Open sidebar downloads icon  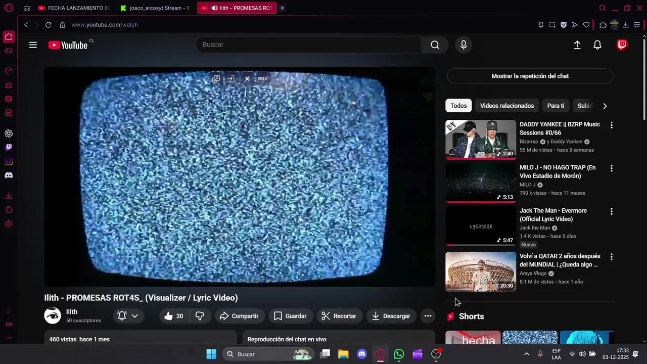tap(9, 196)
